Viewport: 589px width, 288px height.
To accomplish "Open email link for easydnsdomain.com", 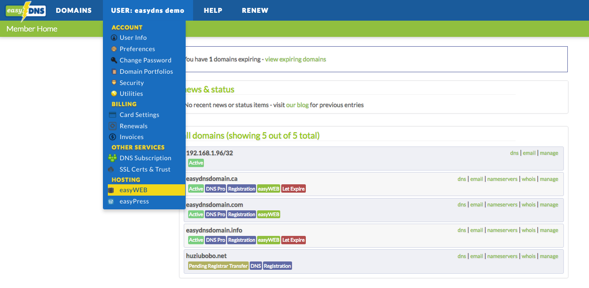I will pyautogui.click(x=477, y=204).
